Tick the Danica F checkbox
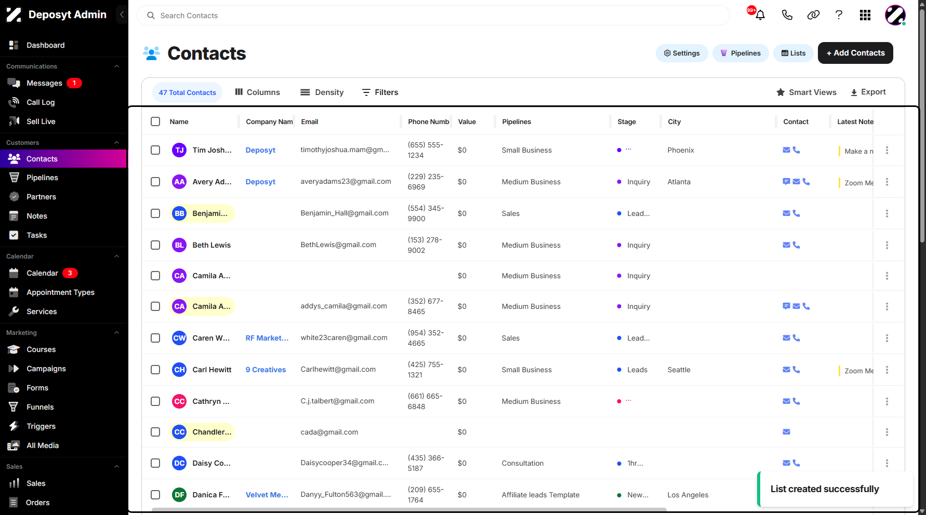Viewport: 926px width, 515px height. 155,495
